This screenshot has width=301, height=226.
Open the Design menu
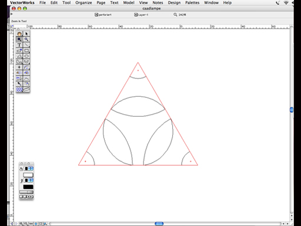174,3
